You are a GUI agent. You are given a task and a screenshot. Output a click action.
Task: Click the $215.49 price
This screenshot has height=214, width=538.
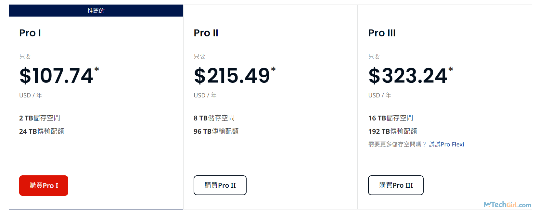tap(232, 76)
